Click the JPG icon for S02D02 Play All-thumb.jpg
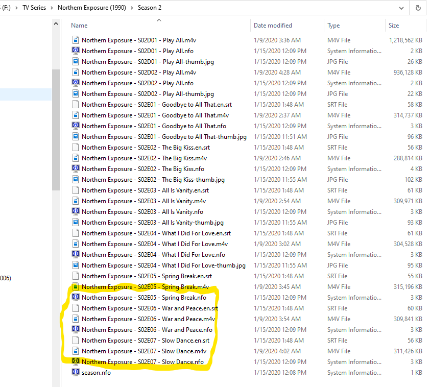The image size is (430, 387). point(76,94)
